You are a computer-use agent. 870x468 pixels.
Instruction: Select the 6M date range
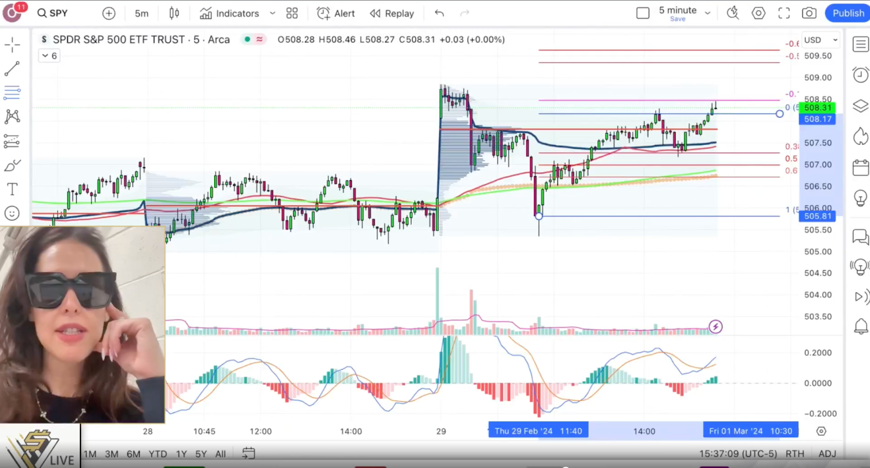point(133,454)
